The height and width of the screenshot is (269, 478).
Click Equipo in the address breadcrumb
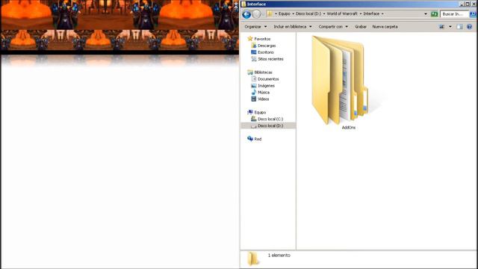click(x=284, y=13)
